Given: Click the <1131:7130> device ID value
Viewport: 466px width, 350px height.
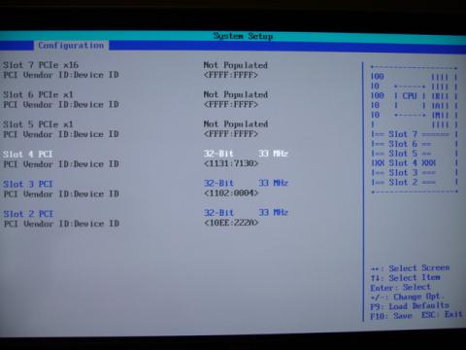Looking at the screenshot, I should click(x=231, y=163).
